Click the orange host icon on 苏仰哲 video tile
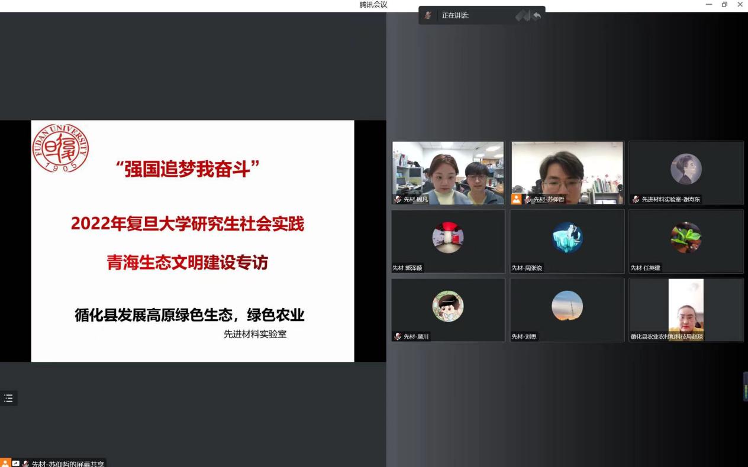Image resolution: width=748 pixels, height=467 pixels. coord(517,199)
